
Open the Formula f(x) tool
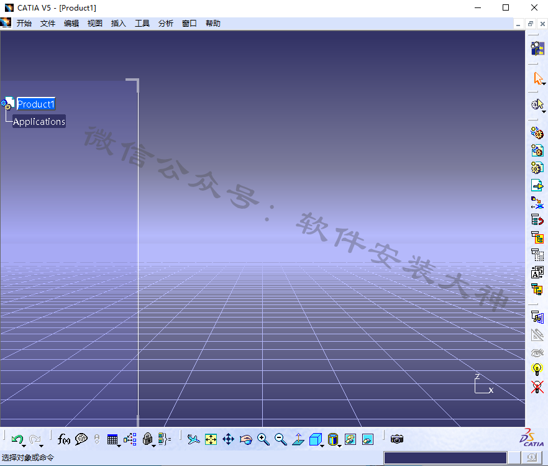(63, 439)
